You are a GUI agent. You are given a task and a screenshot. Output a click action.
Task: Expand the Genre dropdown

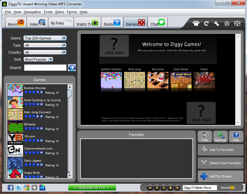45,38
